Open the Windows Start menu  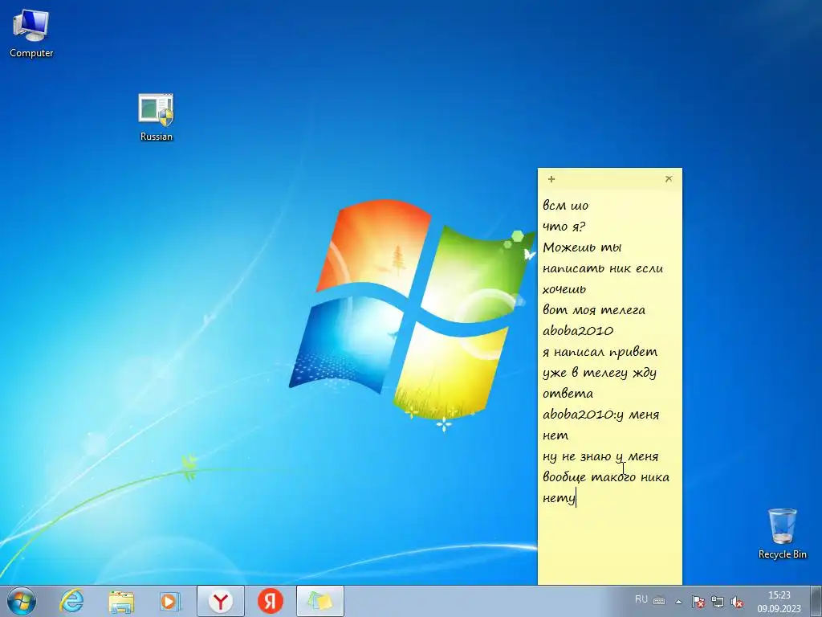(x=22, y=601)
